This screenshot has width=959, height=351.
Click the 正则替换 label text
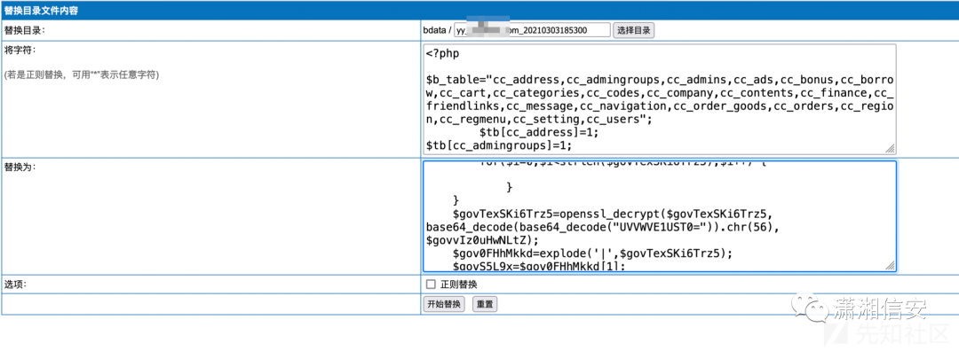459,284
